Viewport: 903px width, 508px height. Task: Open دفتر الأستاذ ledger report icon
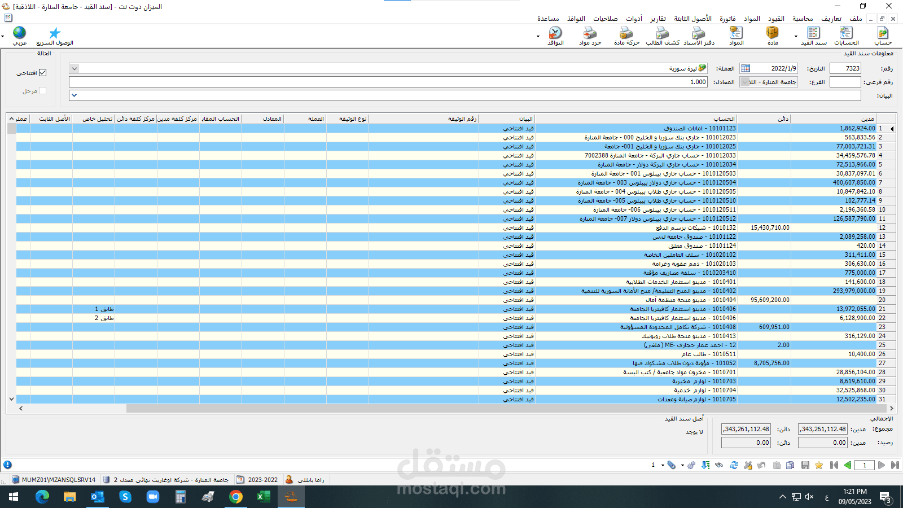(x=699, y=36)
